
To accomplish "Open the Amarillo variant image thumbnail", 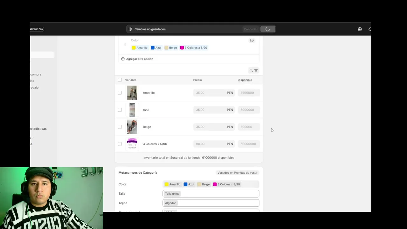I will coord(132,93).
